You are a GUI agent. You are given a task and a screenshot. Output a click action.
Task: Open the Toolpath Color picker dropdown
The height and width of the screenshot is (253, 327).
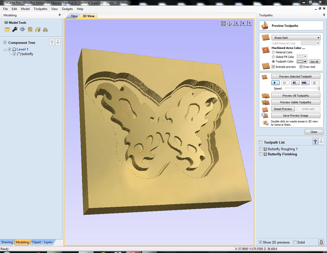(302, 61)
